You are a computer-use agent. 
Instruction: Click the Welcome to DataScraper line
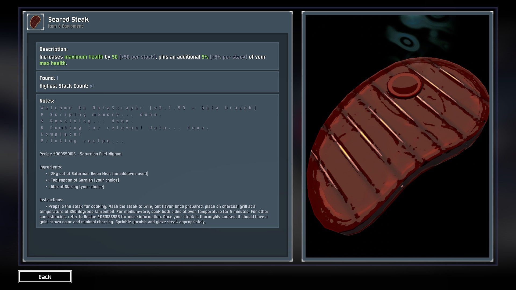[x=148, y=108]
